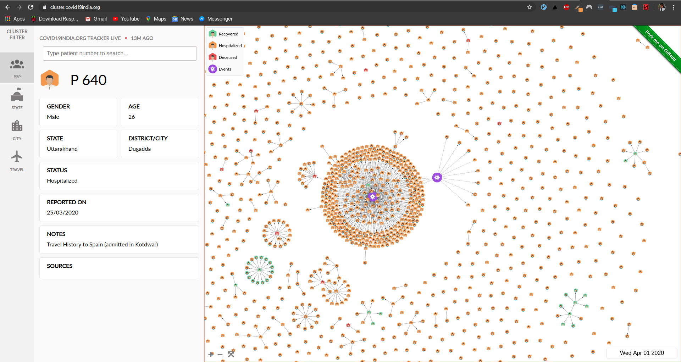Open Messenger bookmark

coord(216,19)
